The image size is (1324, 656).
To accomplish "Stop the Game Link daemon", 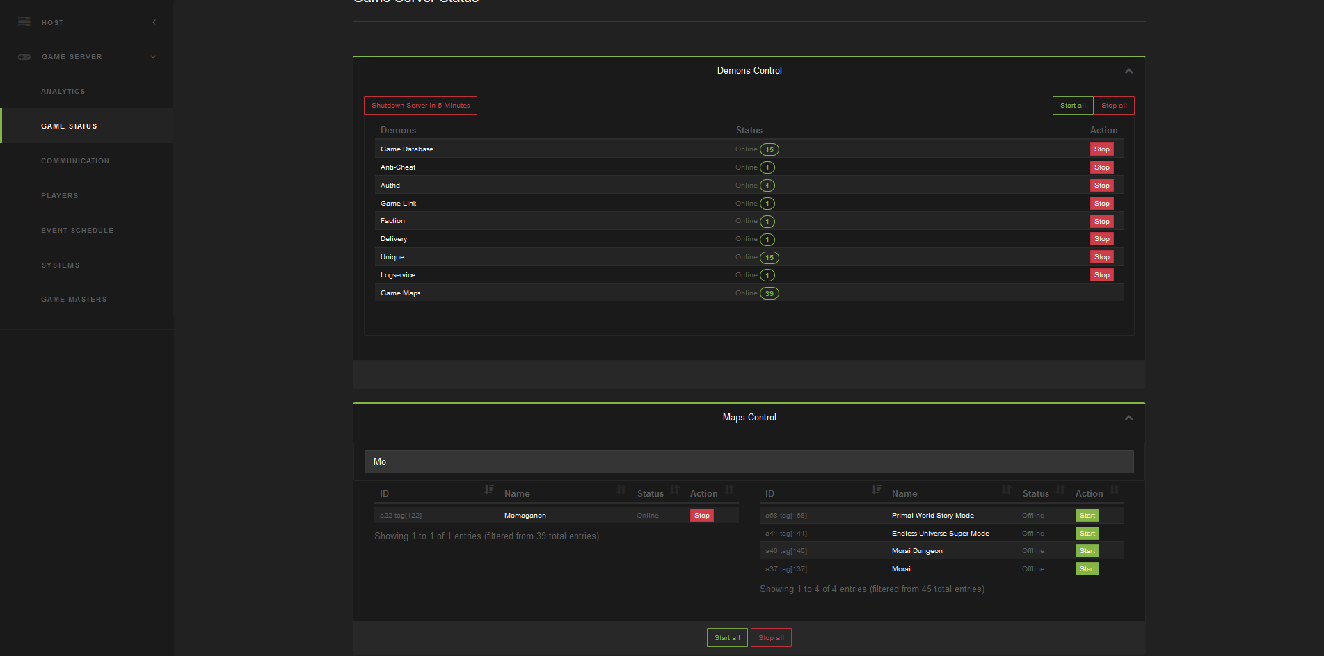I will 1102,204.
